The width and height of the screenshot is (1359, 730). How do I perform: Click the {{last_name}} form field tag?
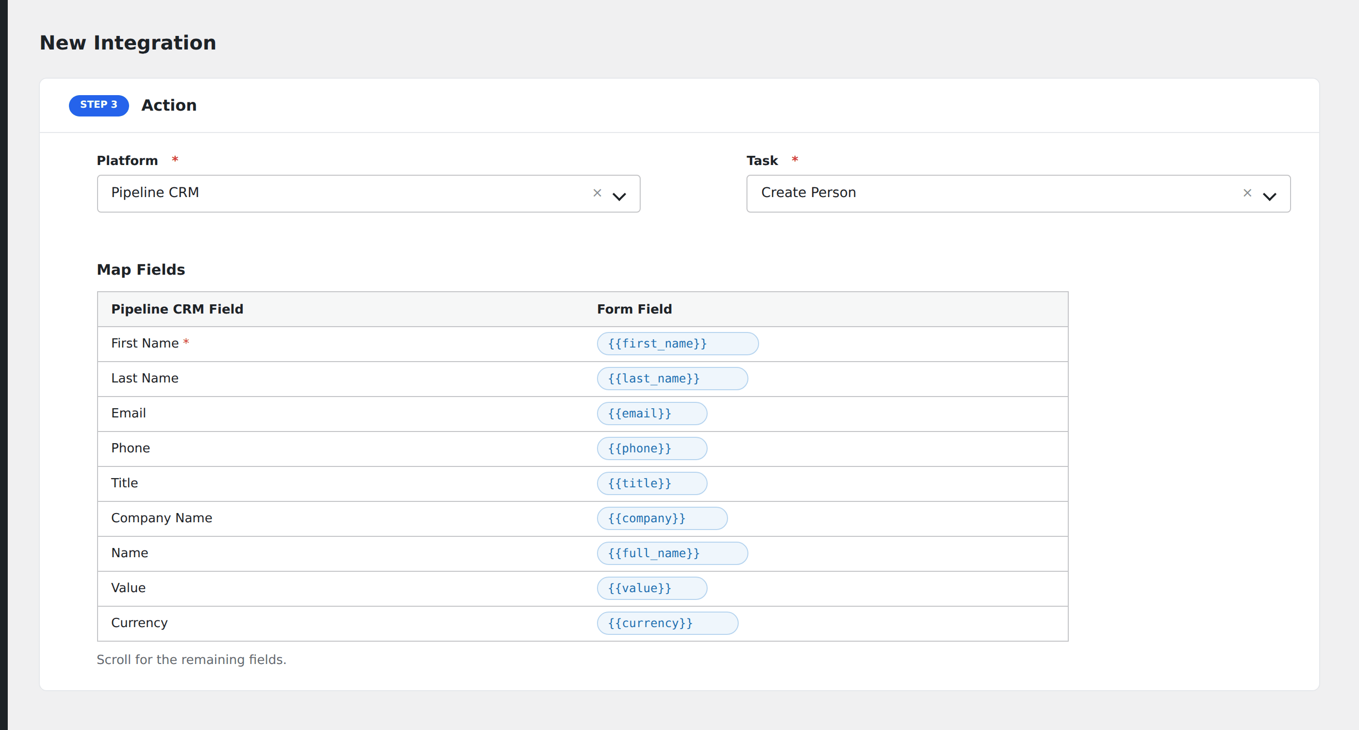(672, 379)
